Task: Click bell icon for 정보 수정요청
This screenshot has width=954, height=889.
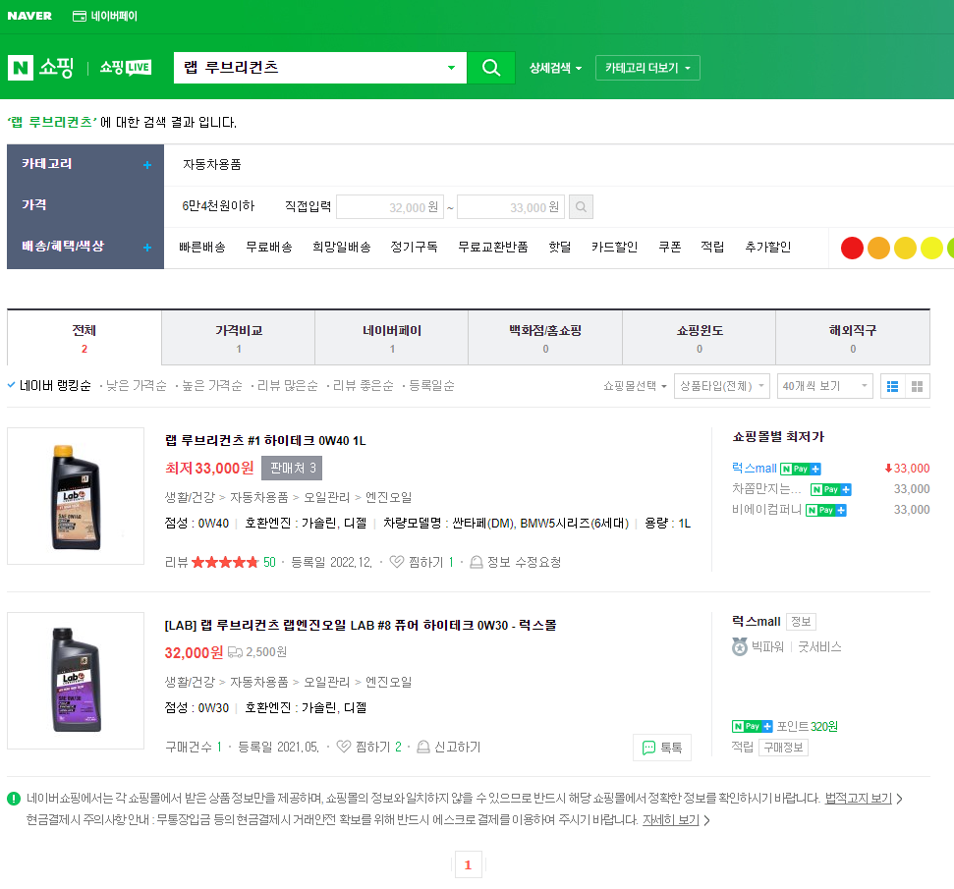Action: click(x=477, y=562)
